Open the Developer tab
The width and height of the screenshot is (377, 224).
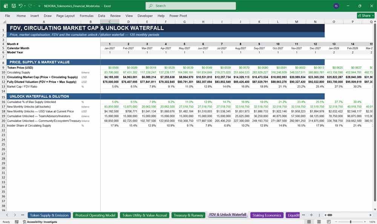point(145,15)
